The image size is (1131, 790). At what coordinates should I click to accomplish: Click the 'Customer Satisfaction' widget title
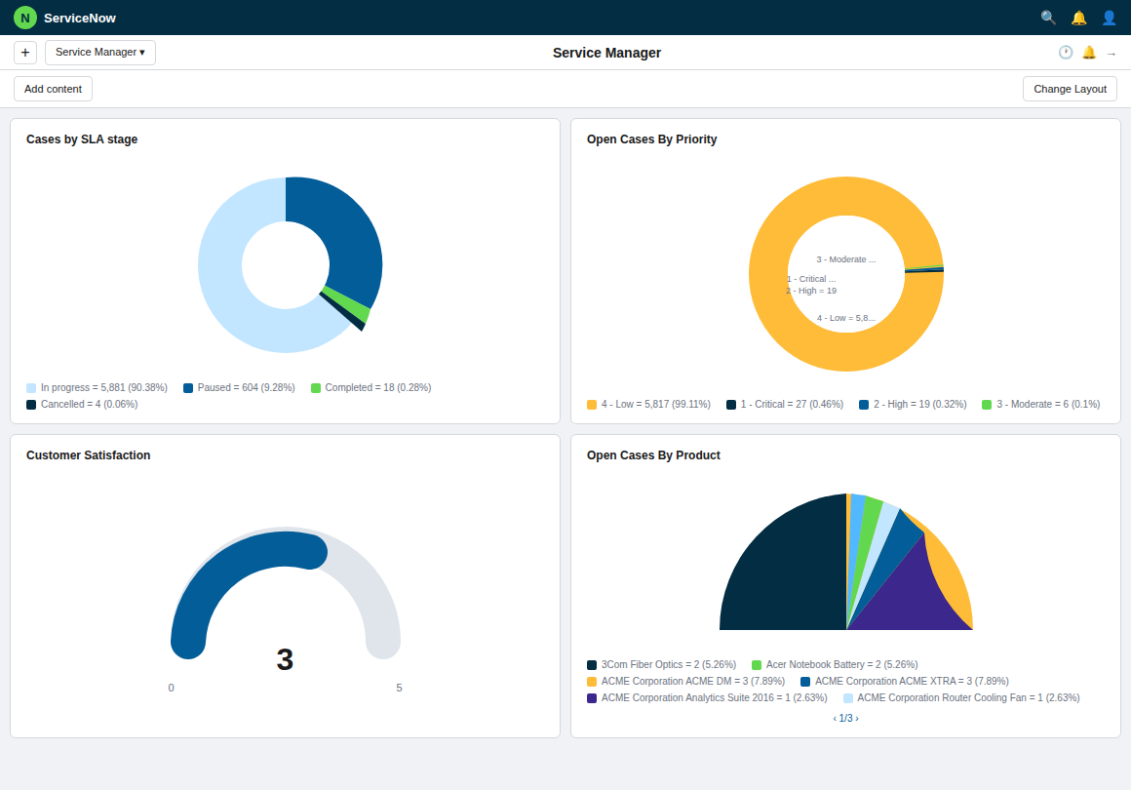tap(88, 455)
